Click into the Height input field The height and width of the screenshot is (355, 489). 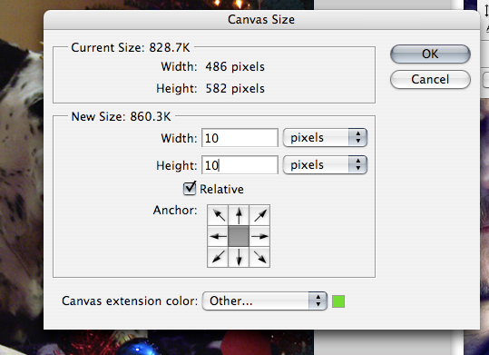pos(240,165)
